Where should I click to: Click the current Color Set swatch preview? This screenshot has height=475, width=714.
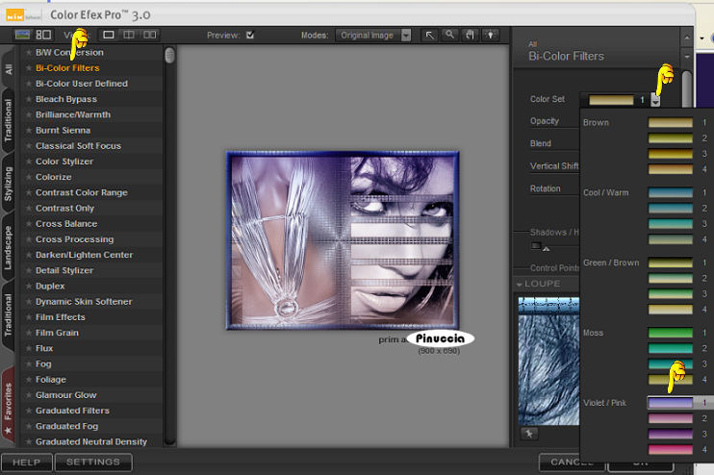tap(611, 100)
